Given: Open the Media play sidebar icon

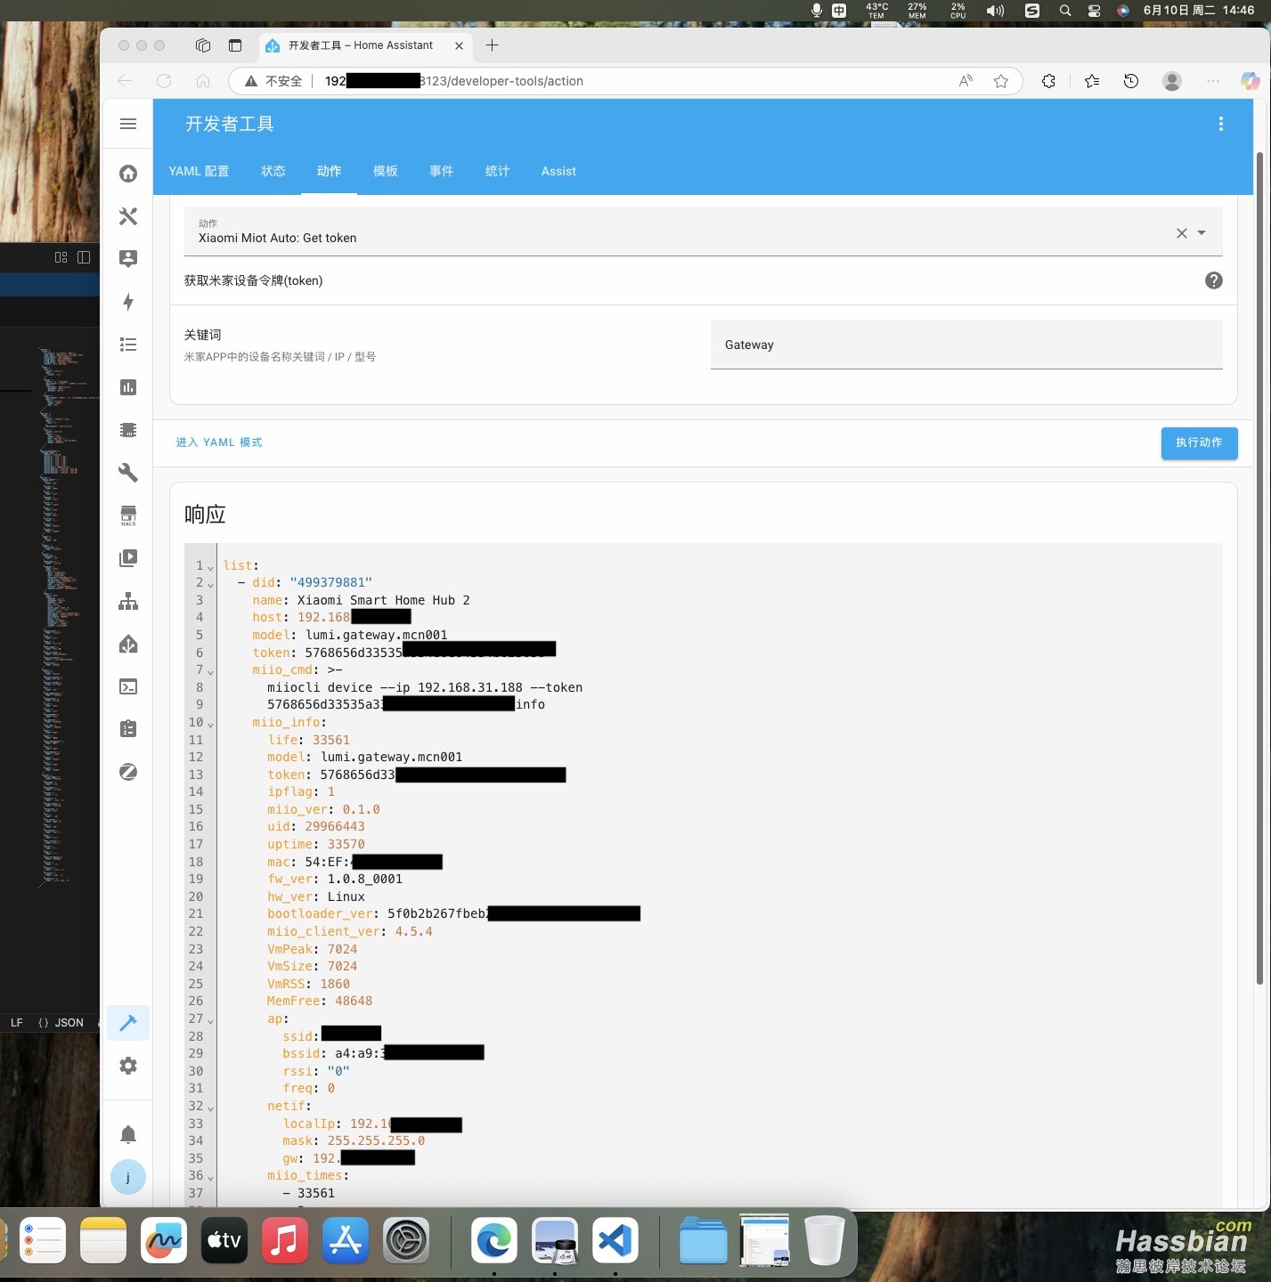Looking at the screenshot, I should (x=128, y=558).
